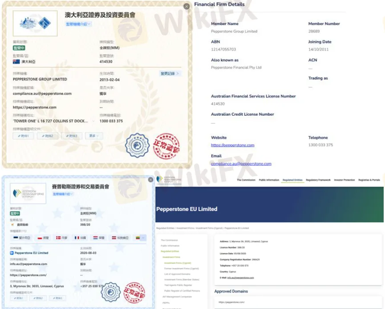The image size is (385, 309).
Task: Select Public Register of Certified Persons in sidebar
Action: (x=182, y=291)
